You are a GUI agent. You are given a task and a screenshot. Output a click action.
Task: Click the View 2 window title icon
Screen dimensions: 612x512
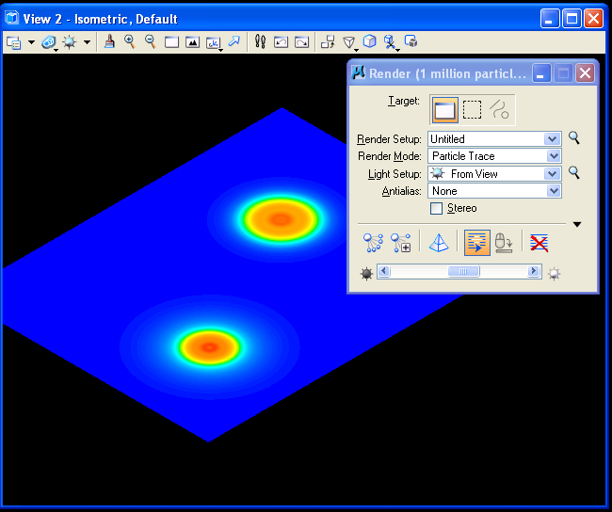click(x=12, y=18)
